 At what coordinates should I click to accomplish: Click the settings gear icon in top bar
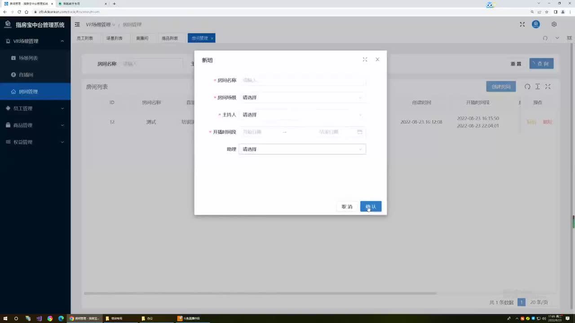coord(554,25)
